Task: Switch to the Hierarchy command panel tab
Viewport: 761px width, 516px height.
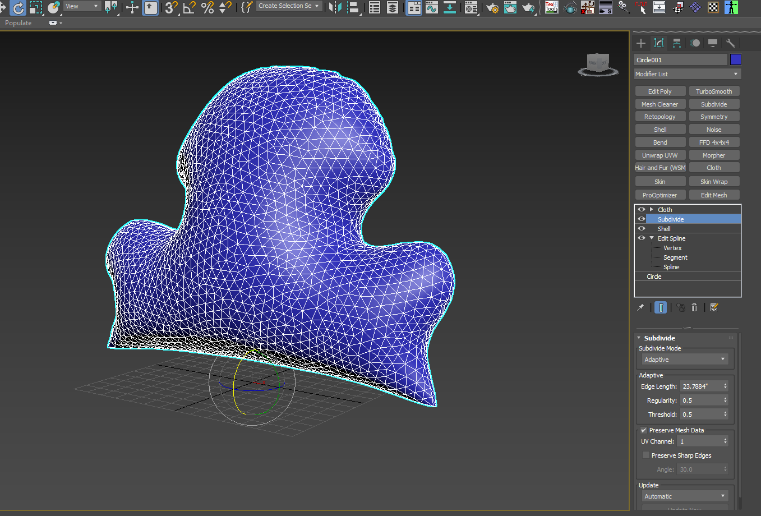Action: pyautogui.click(x=677, y=43)
